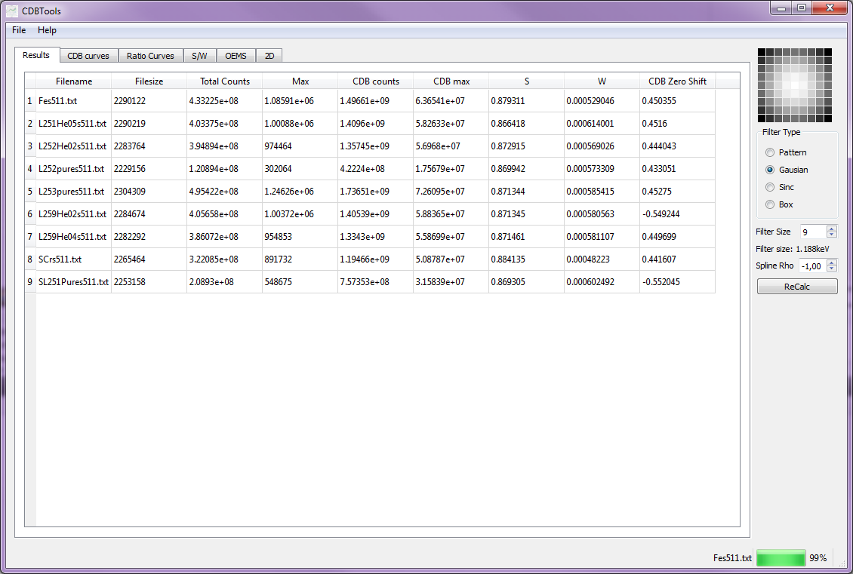Image resolution: width=853 pixels, height=574 pixels.
Task: Click S value cell 0.884135
Action: point(527,259)
